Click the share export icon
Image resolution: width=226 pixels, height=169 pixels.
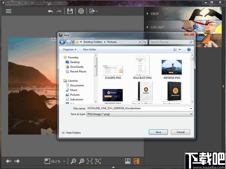(92, 11)
